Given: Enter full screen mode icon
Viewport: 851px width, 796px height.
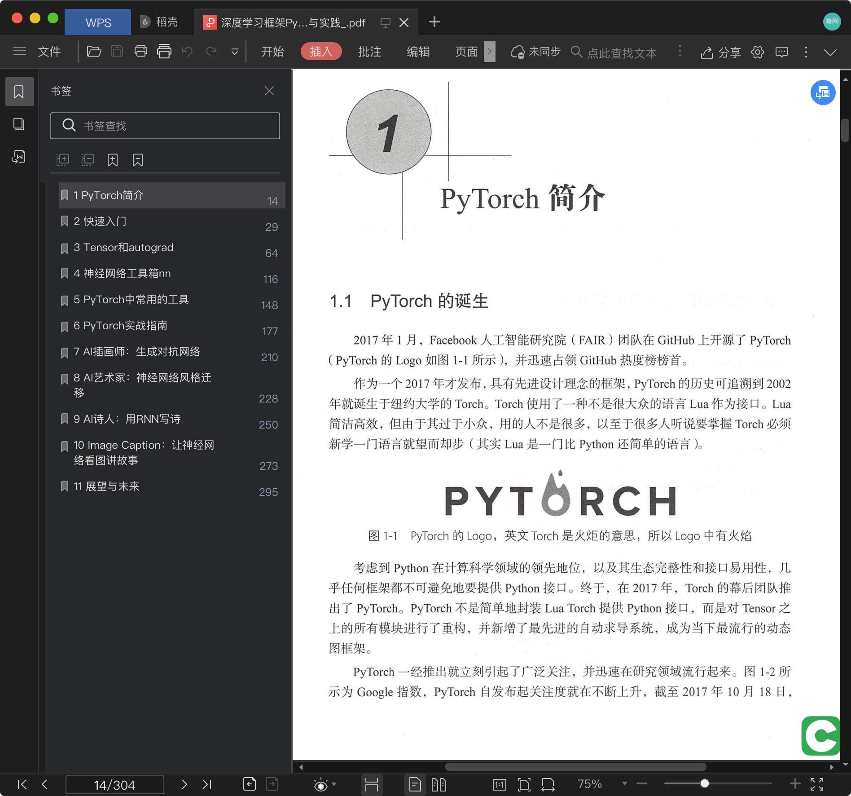Looking at the screenshot, I should 817,784.
